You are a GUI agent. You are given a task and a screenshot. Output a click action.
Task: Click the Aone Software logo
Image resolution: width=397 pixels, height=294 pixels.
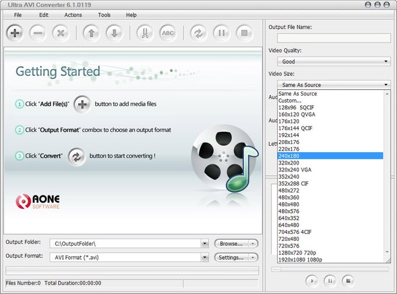tap(38, 201)
